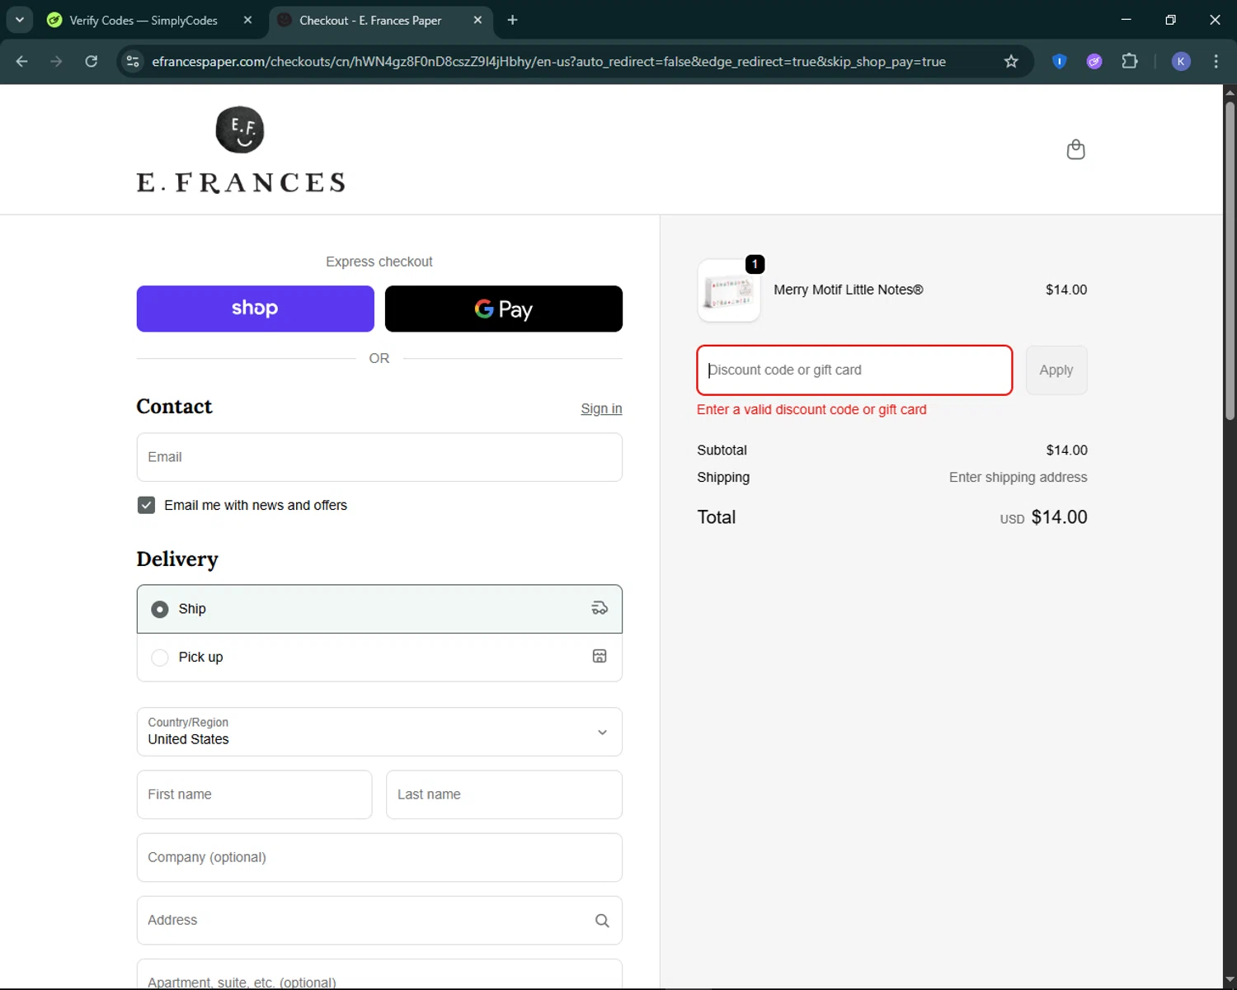This screenshot has width=1237, height=990.
Task: Pay with the Google Pay button
Action: coord(504,309)
